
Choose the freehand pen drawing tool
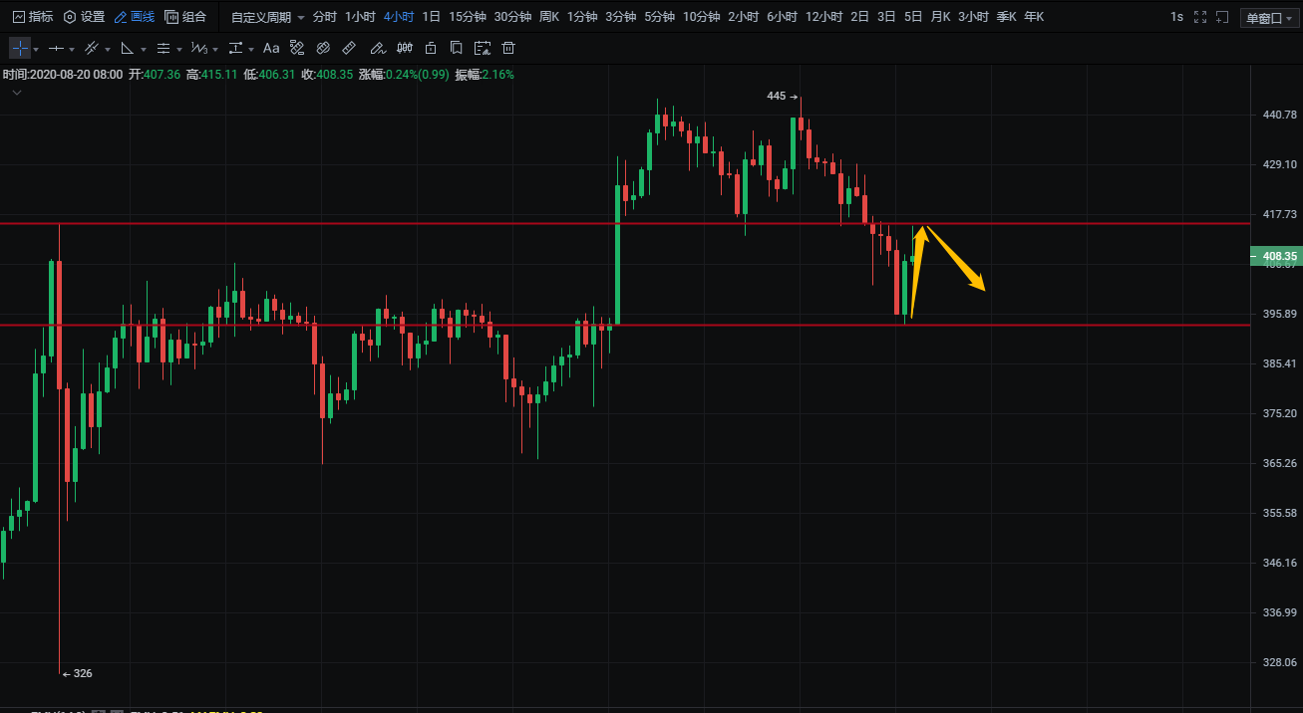(377, 48)
